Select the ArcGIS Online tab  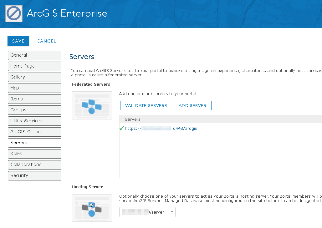tap(34, 132)
